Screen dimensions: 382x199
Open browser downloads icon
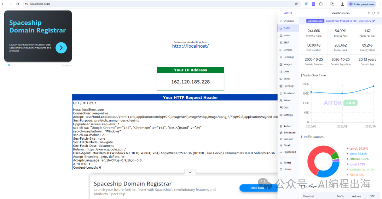(342, 4)
